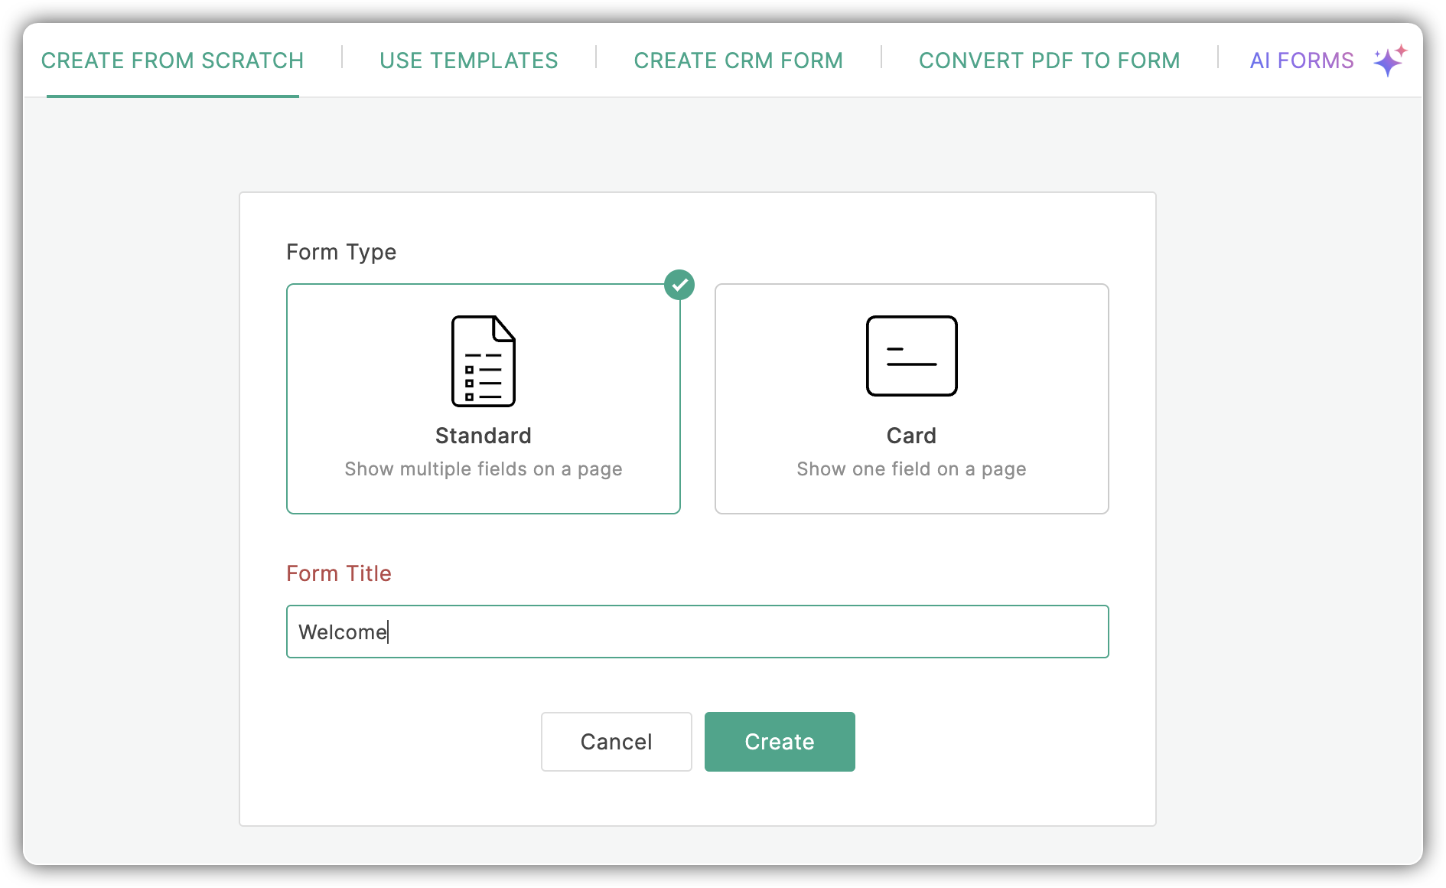
Task: Click the "Show one field on a page" text
Action: (x=911, y=468)
